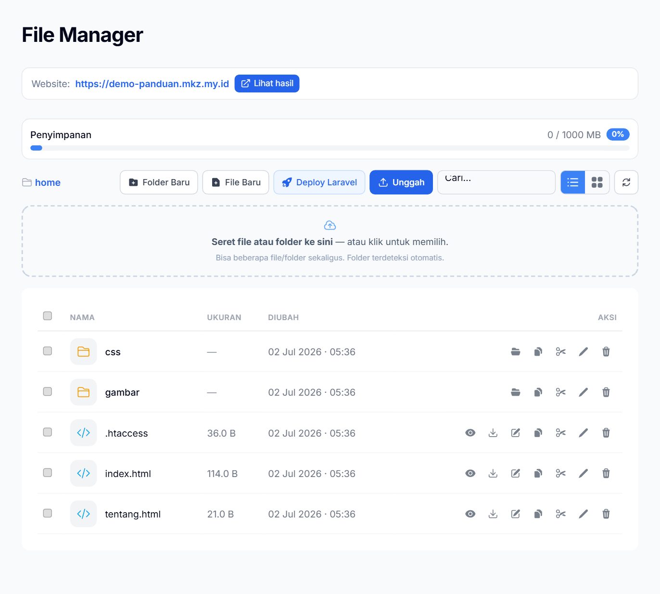The height and width of the screenshot is (594, 660).
Task: Copy the gambar folder
Action: pos(538,392)
